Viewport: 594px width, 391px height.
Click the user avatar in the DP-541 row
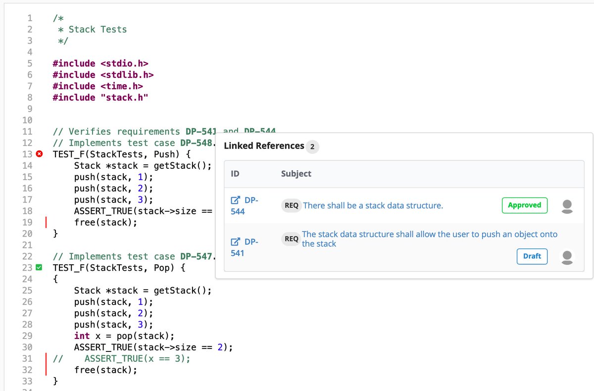click(x=568, y=256)
